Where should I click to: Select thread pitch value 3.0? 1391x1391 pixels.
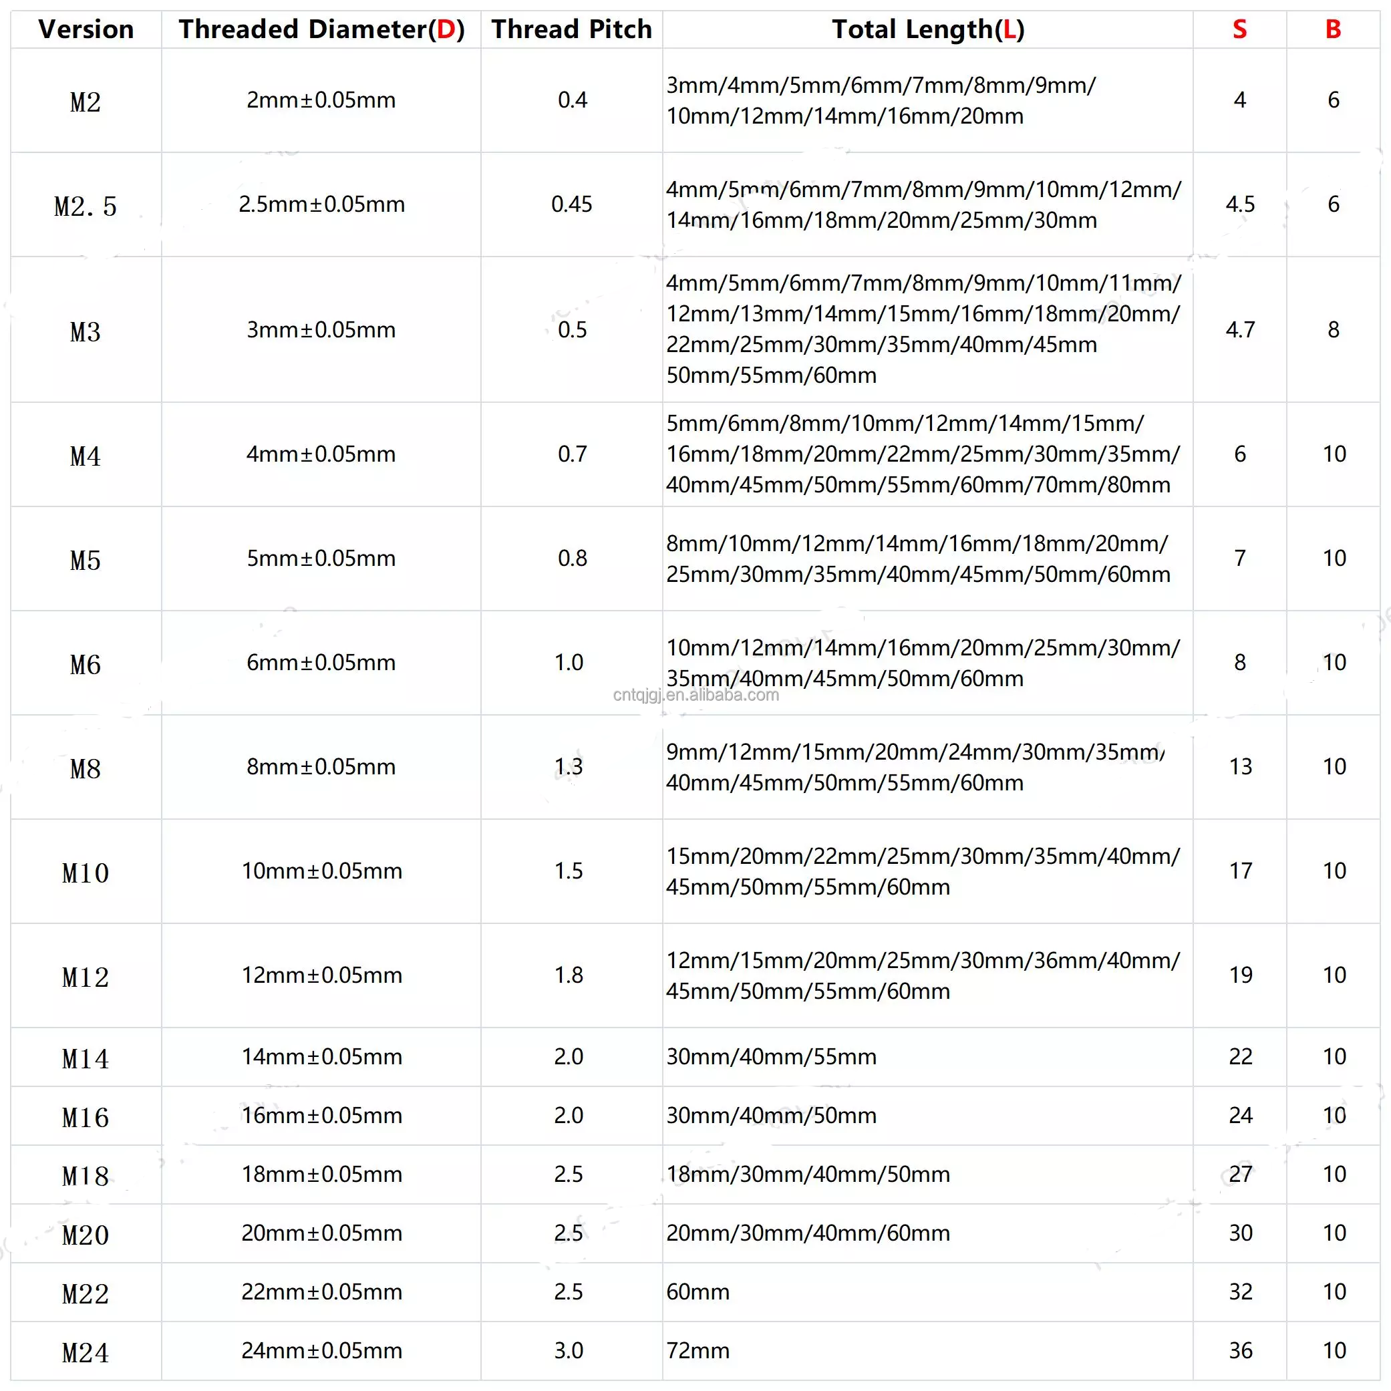(569, 1352)
